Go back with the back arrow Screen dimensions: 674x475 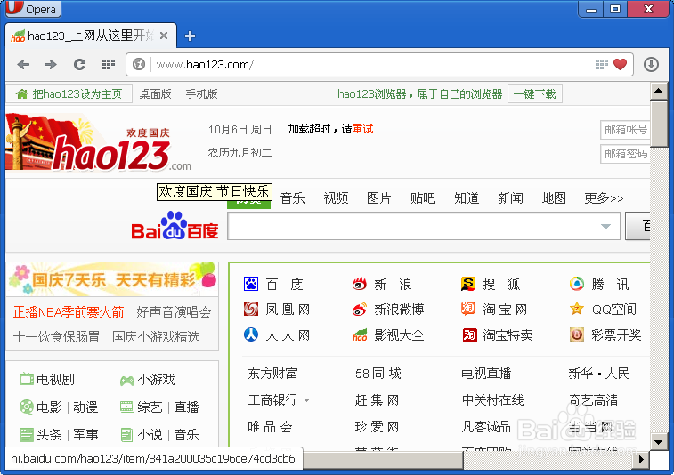coord(24,64)
